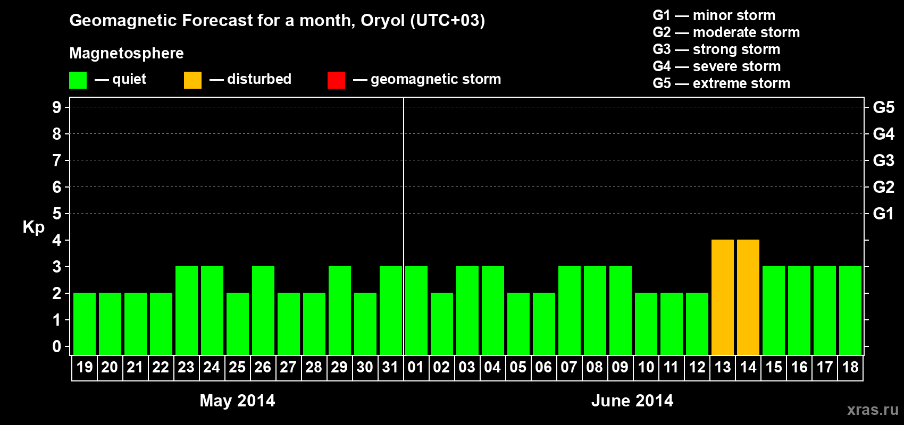Click the red geomagnetic storm legend swatch
904x425 pixels.
336,80
